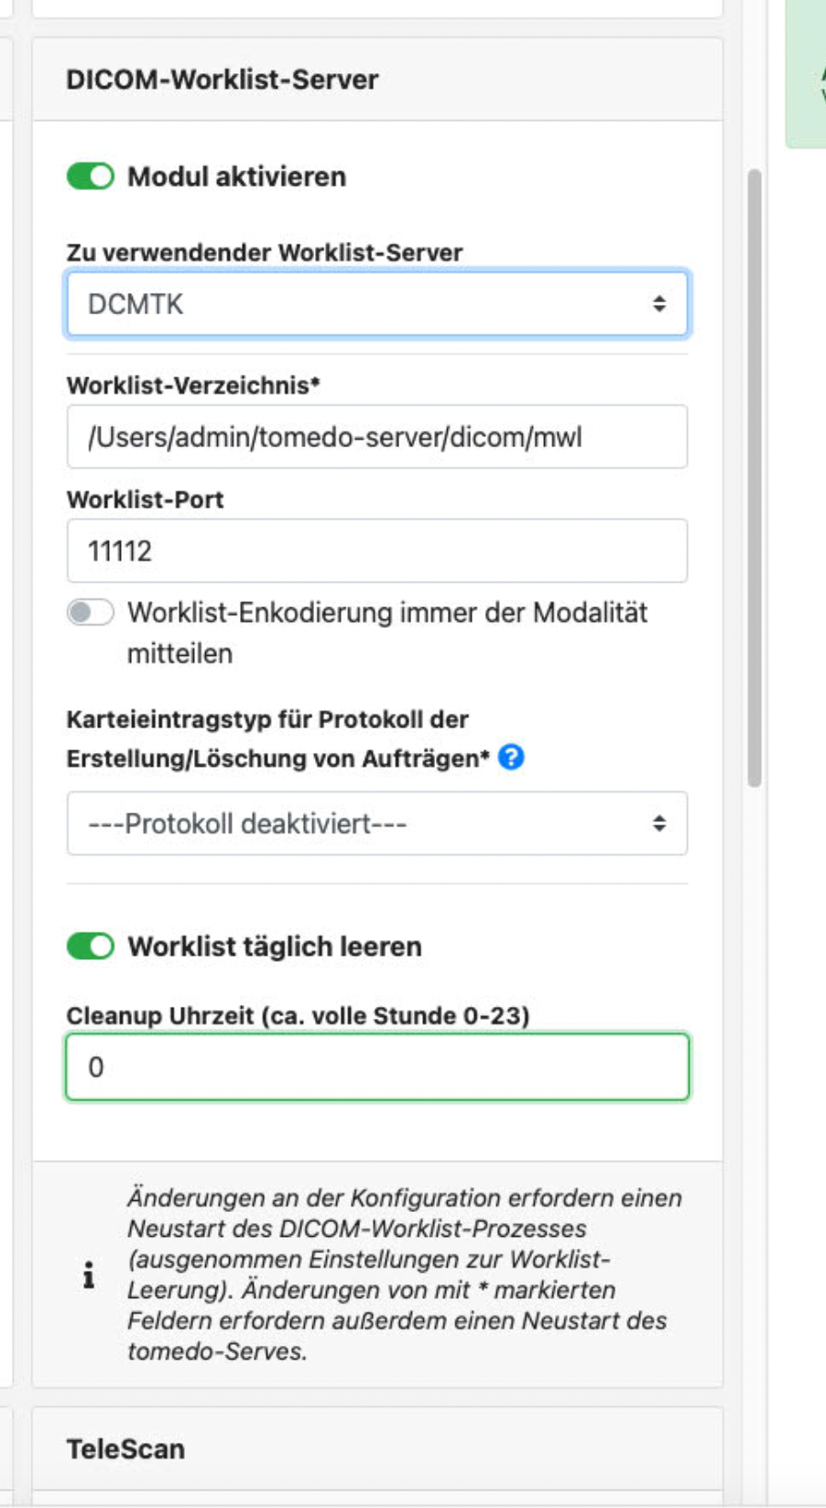The width and height of the screenshot is (826, 1508).
Task: Click the Worklist täglich leeren label
Action: 275,946
